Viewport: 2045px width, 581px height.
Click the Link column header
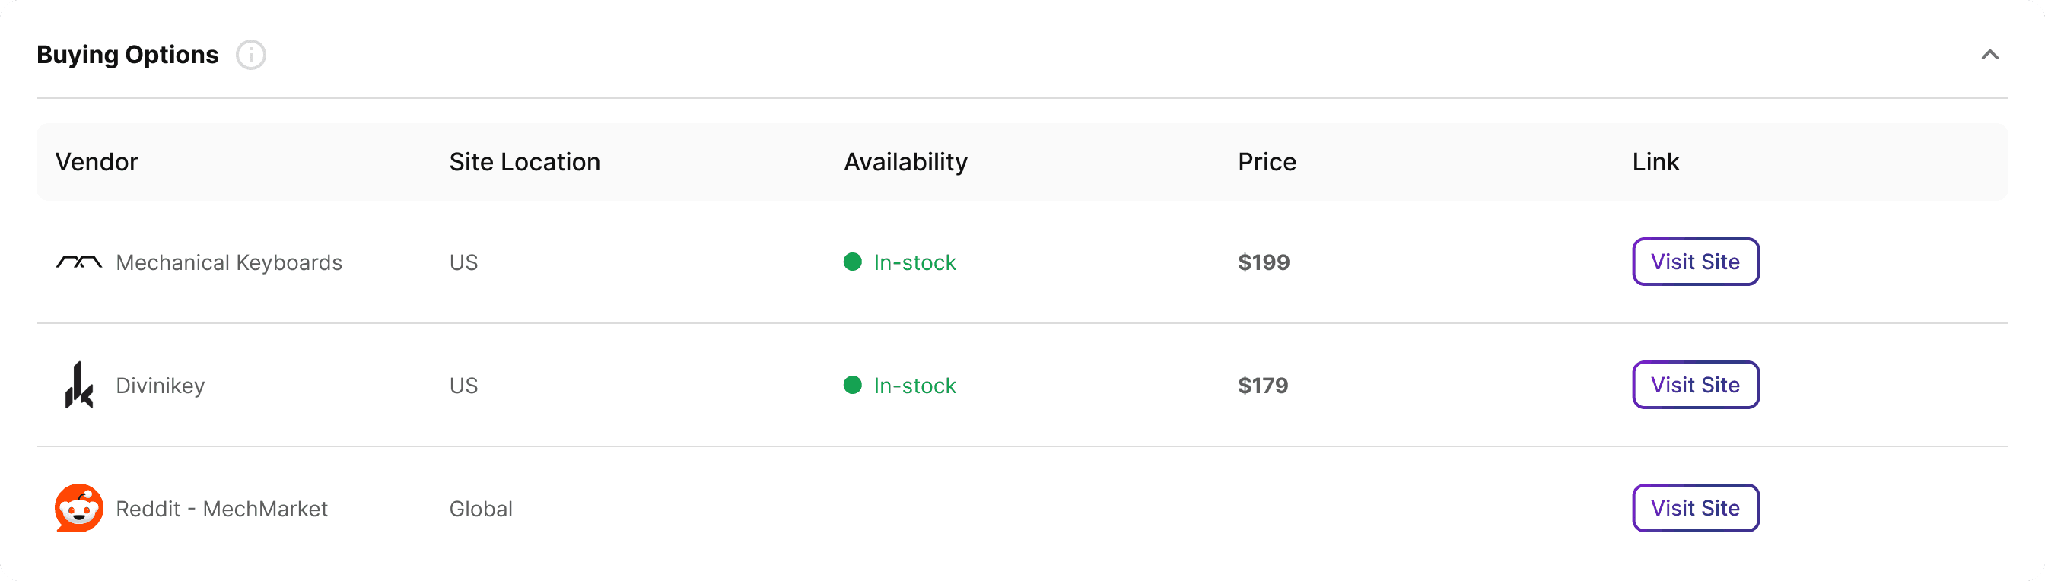tap(1655, 162)
